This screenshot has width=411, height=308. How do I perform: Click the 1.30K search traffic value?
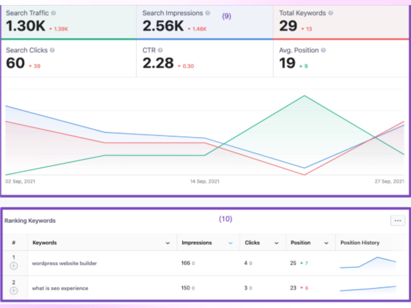[x=25, y=26]
